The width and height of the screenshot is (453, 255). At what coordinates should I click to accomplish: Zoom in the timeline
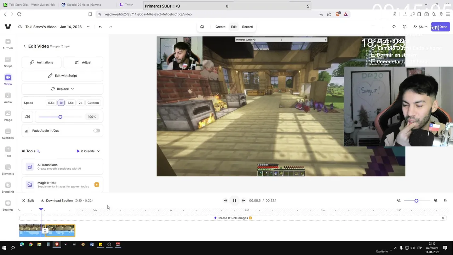coord(436,200)
